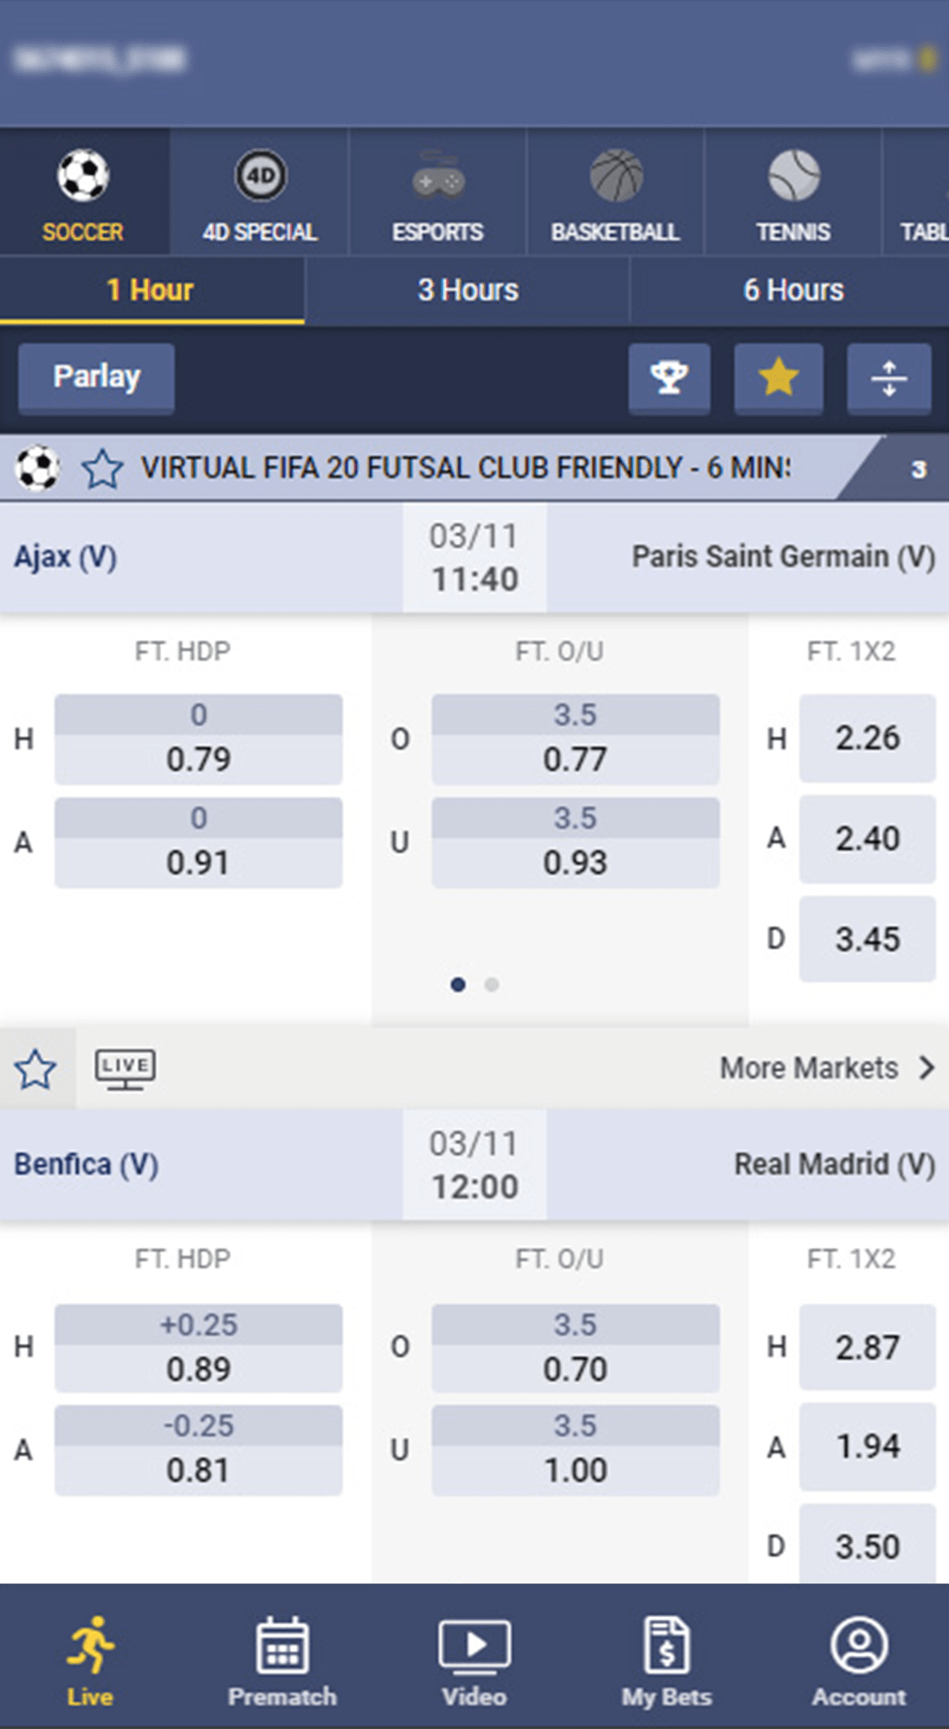Pick Ajax home win odds 2.26
Viewport: 949px width, 1729px height.
tap(867, 738)
